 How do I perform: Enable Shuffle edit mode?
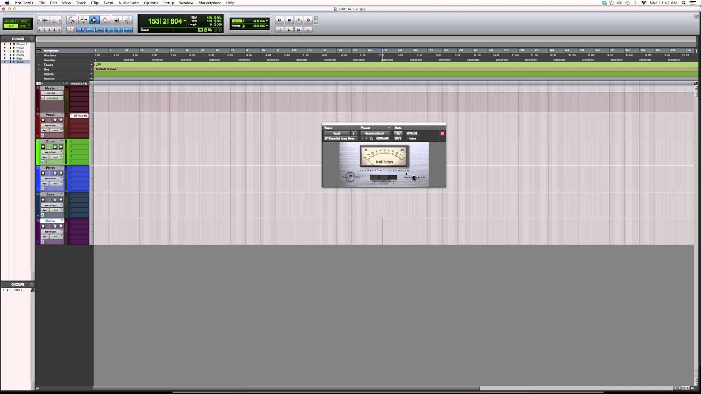click(x=11, y=21)
